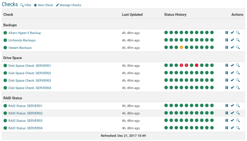Open Disk Space Check: SERVER02
Image resolution: width=247 pixels, height=141 pixels.
pyautogui.click(x=30, y=73)
